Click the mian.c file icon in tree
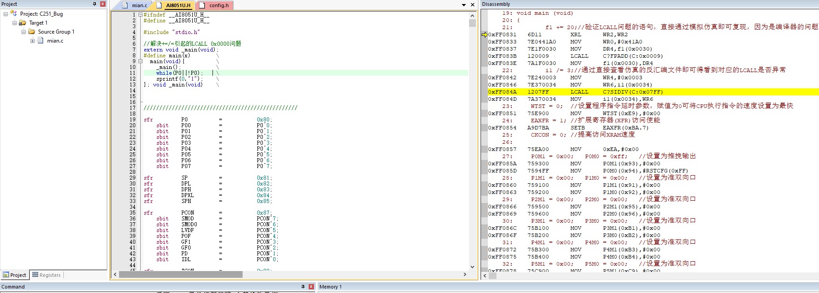The height and width of the screenshot is (293, 819). click(x=40, y=41)
